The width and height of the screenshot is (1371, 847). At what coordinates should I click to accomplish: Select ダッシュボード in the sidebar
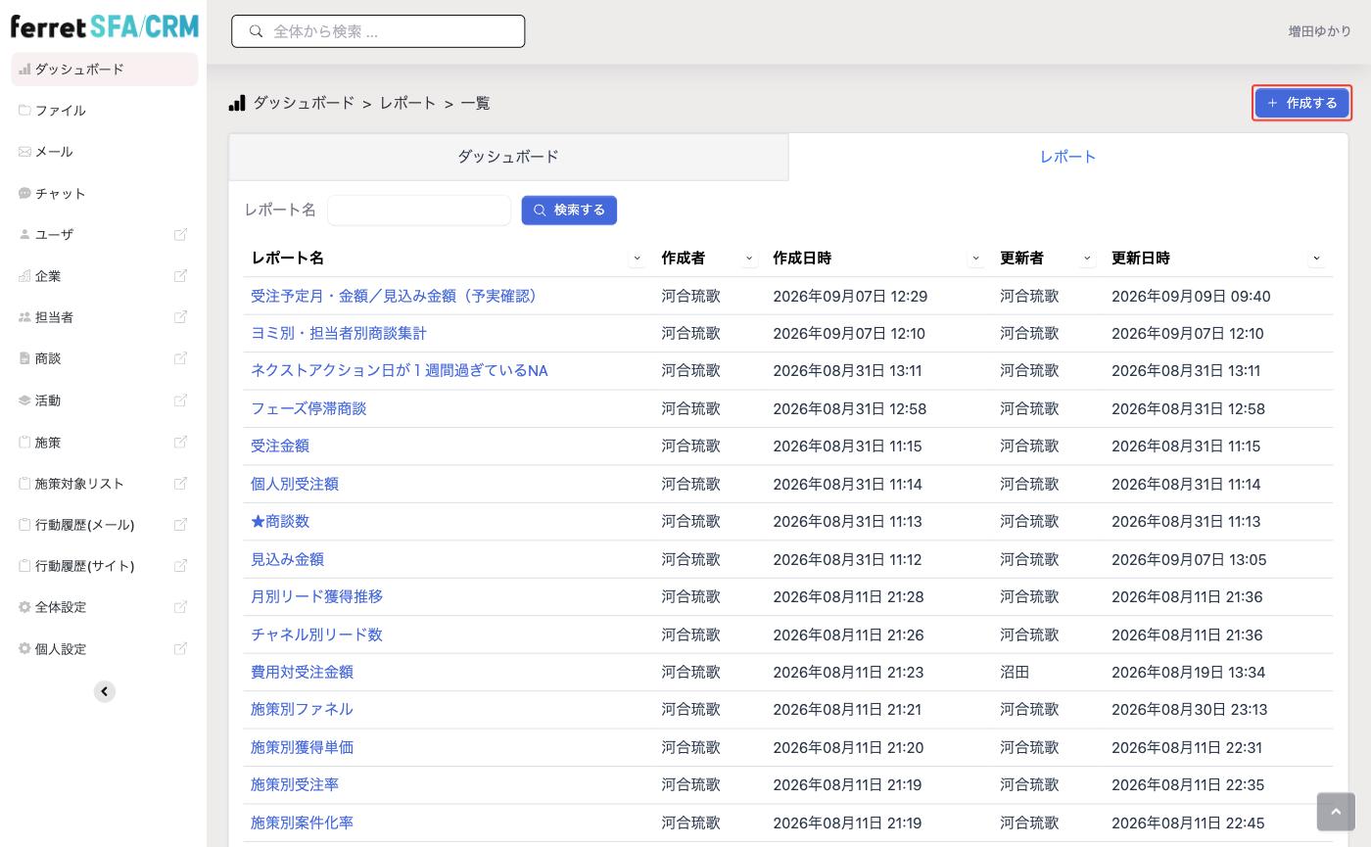(105, 70)
